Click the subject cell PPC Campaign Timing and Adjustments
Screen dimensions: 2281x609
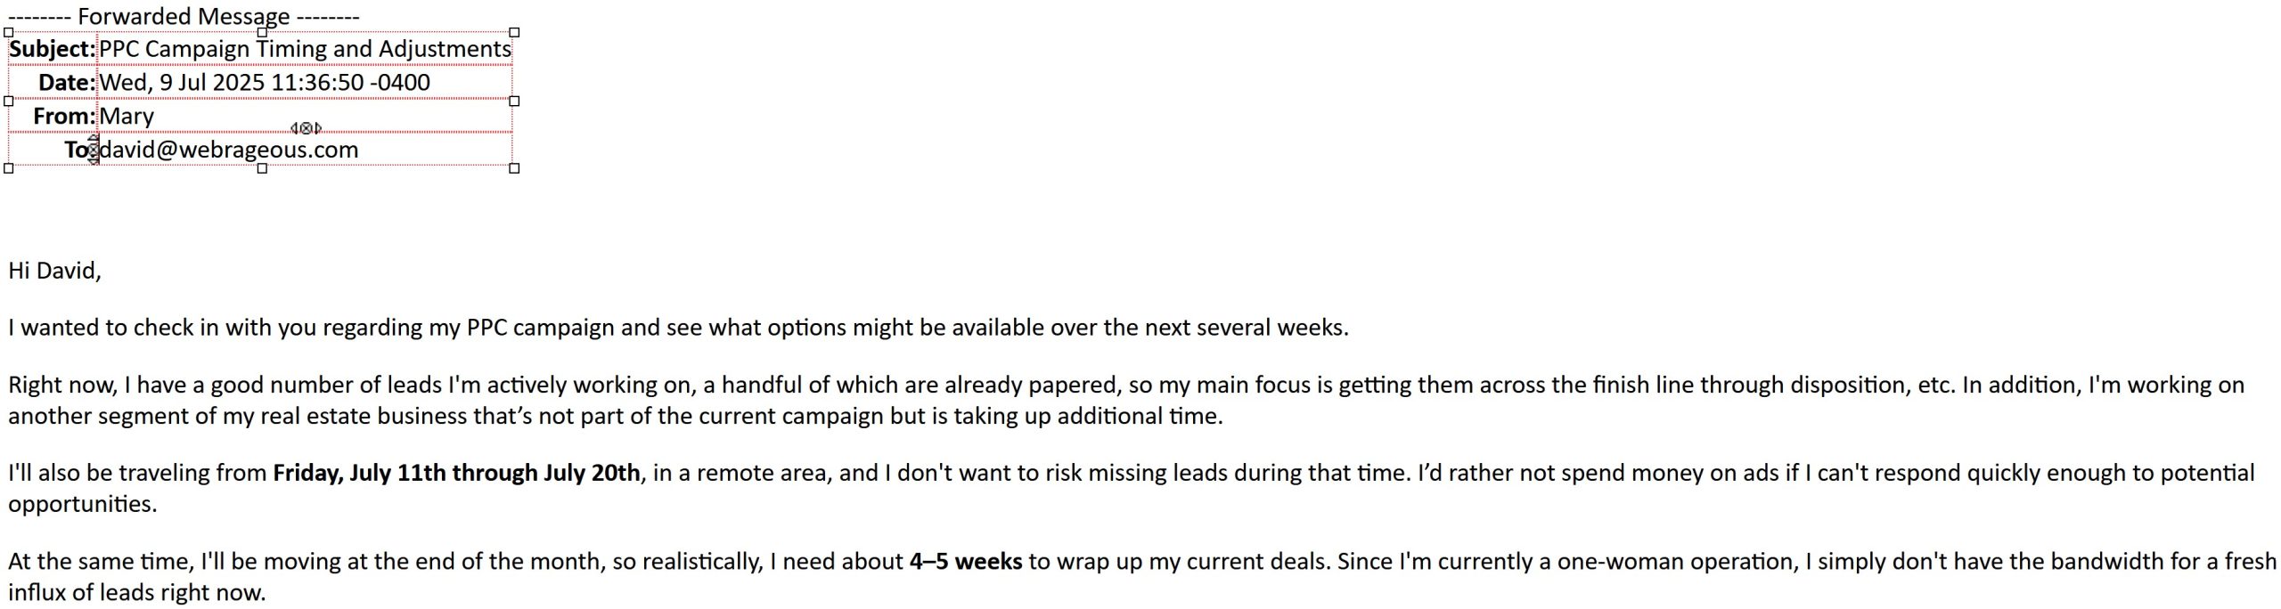305,49
